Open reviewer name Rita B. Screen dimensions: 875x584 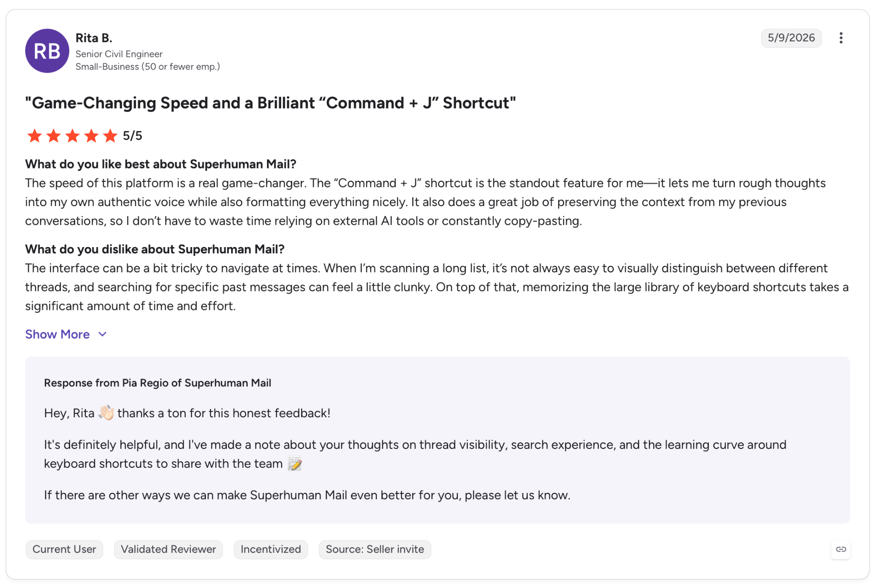94,38
